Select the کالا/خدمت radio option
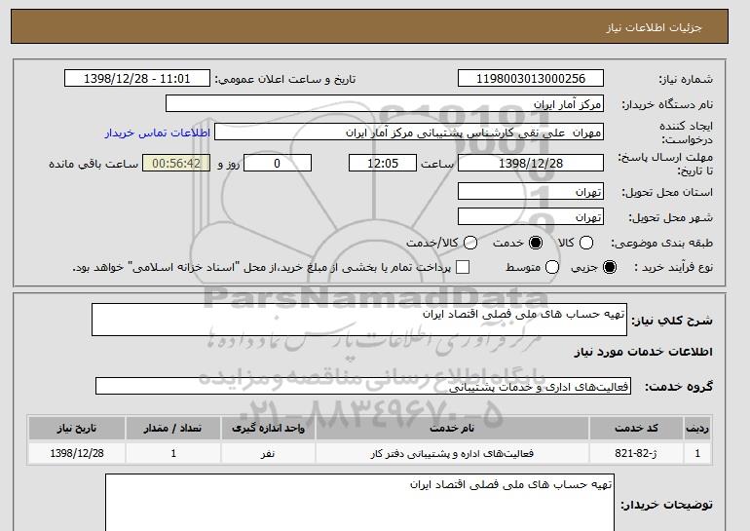This screenshot has height=531, width=750. (470, 243)
